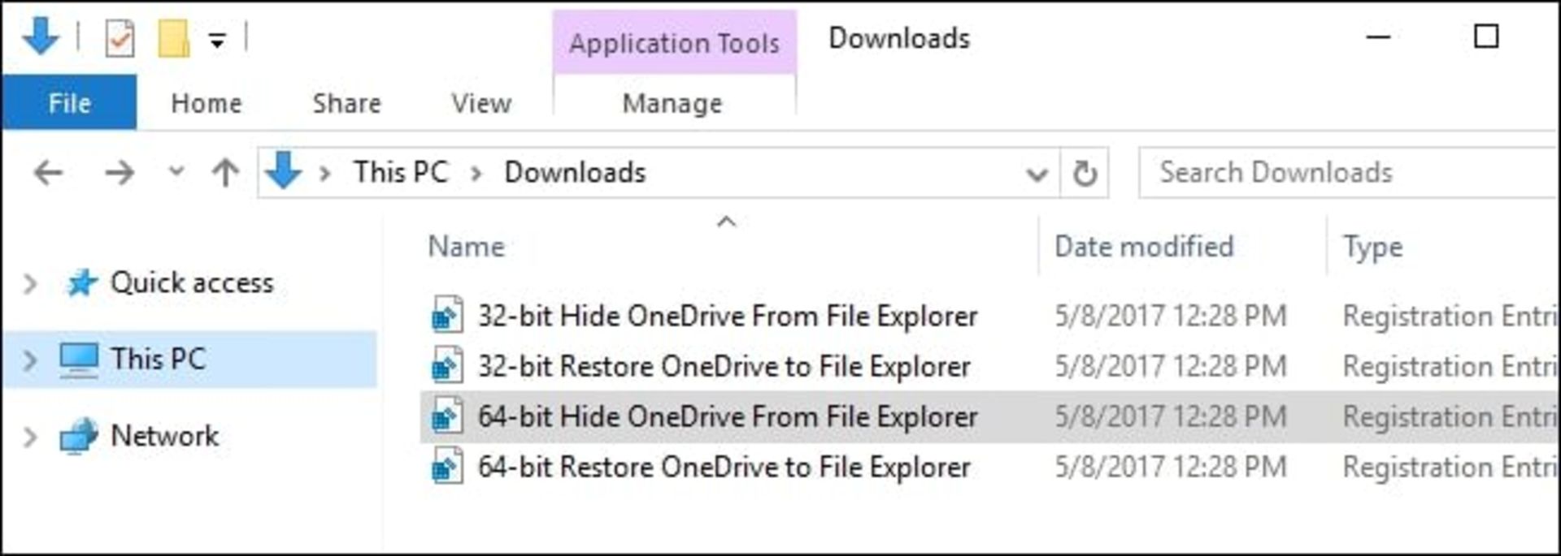
Task: Click the Properties checkmark icon in quick access toolbar
Action: coord(120,38)
